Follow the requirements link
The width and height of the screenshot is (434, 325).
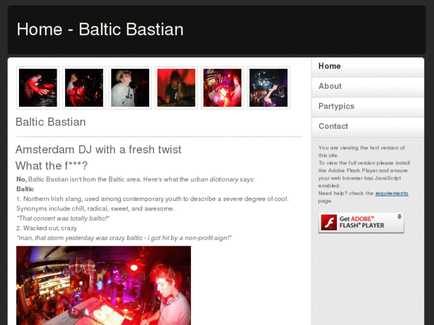392,193
